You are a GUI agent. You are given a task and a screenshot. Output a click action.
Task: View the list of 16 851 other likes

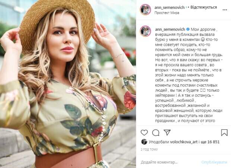pos(213,142)
